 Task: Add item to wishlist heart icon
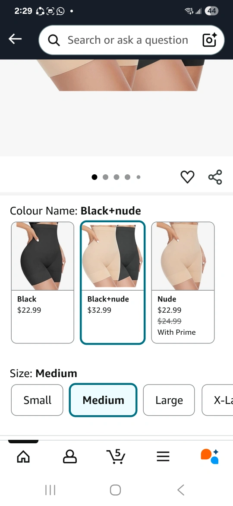click(187, 177)
